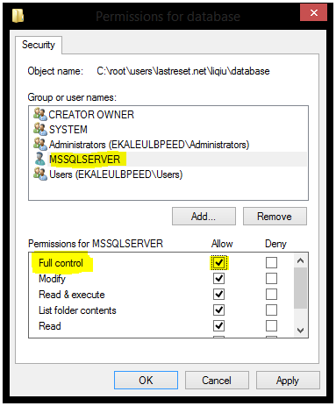Click the permissions list scrollbar thumb
This screenshot has width=336, height=406.
click(300, 288)
